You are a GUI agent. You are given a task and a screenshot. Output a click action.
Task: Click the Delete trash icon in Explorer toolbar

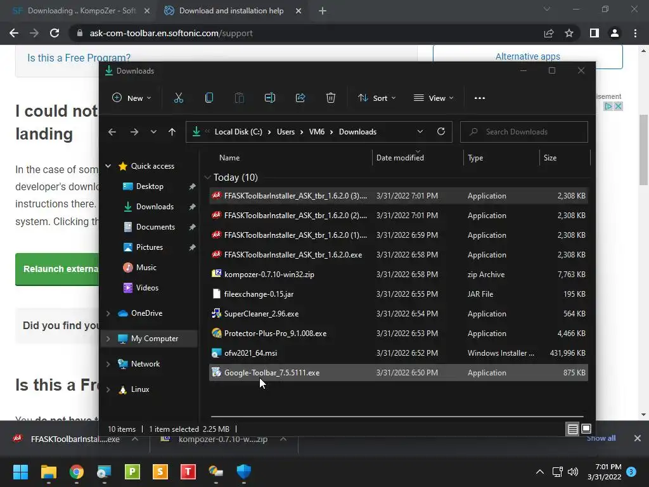(x=331, y=98)
